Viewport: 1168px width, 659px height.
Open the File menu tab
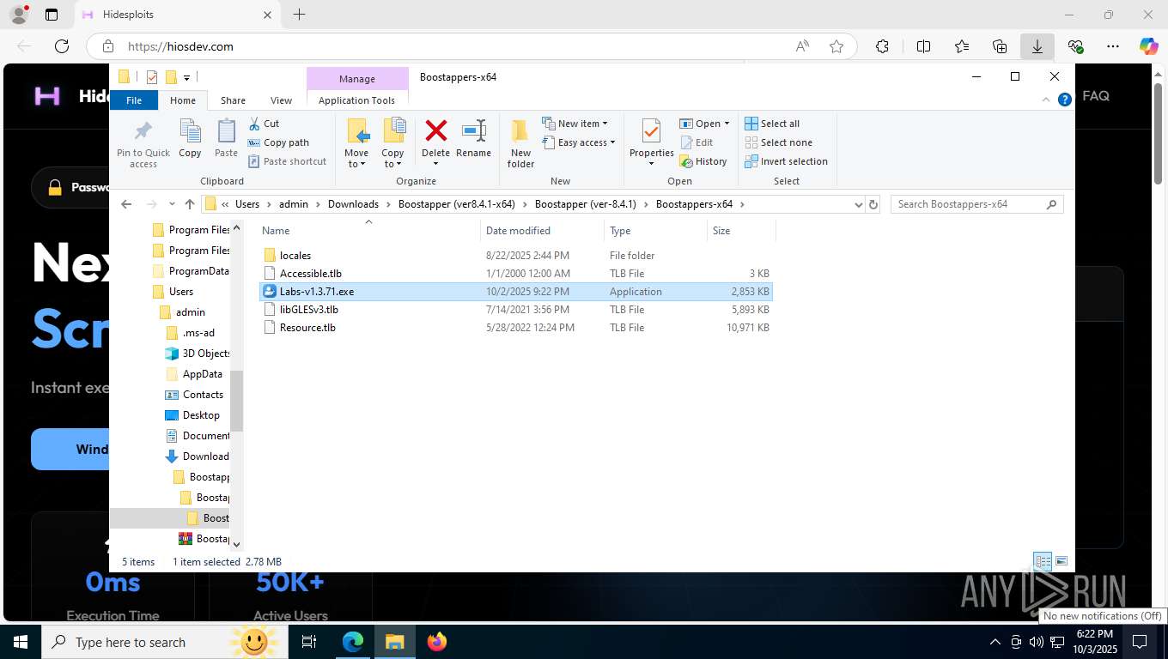pos(134,100)
